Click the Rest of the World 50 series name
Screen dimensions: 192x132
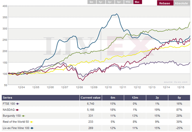[x=16, y=122]
